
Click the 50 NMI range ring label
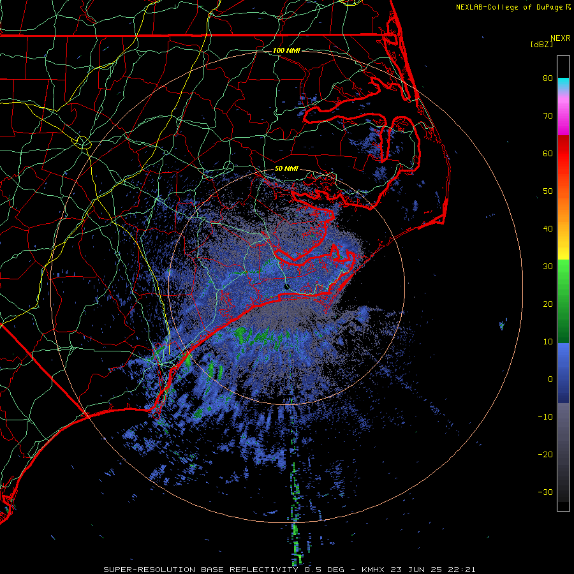tap(286, 169)
